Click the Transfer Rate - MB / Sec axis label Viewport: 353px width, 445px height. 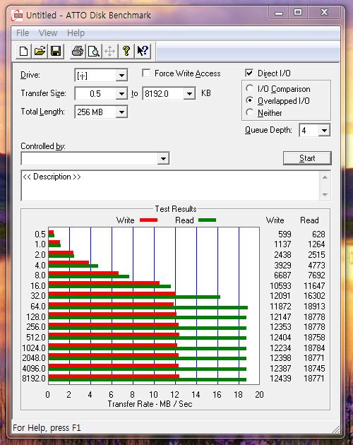pos(150,404)
